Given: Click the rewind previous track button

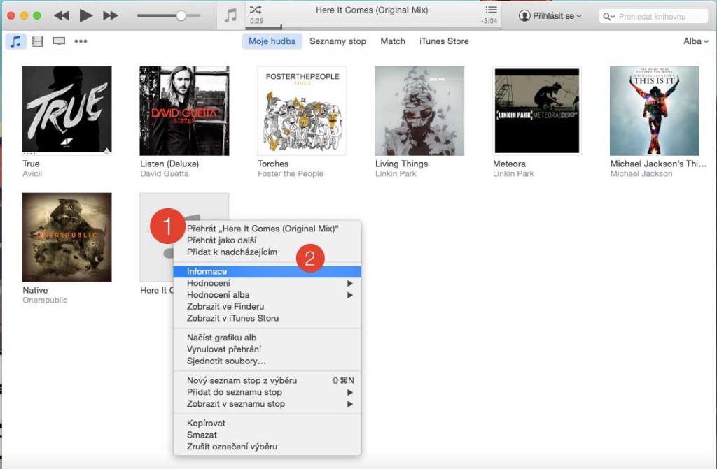Looking at the screenshot, I should (x=62, y=15).
